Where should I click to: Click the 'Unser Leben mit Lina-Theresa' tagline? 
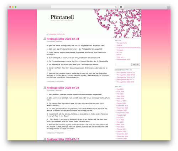pyautogui.click(x=62, y=20)
